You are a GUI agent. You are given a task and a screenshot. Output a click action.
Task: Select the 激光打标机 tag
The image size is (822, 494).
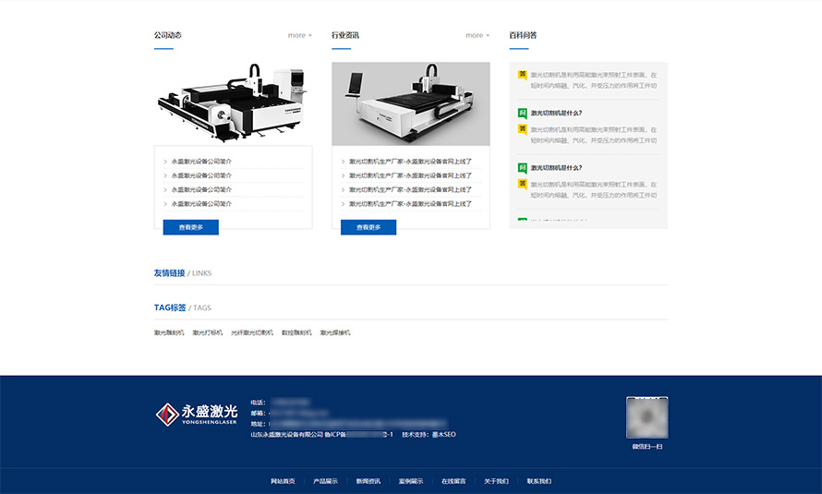[x=208, y=332]
